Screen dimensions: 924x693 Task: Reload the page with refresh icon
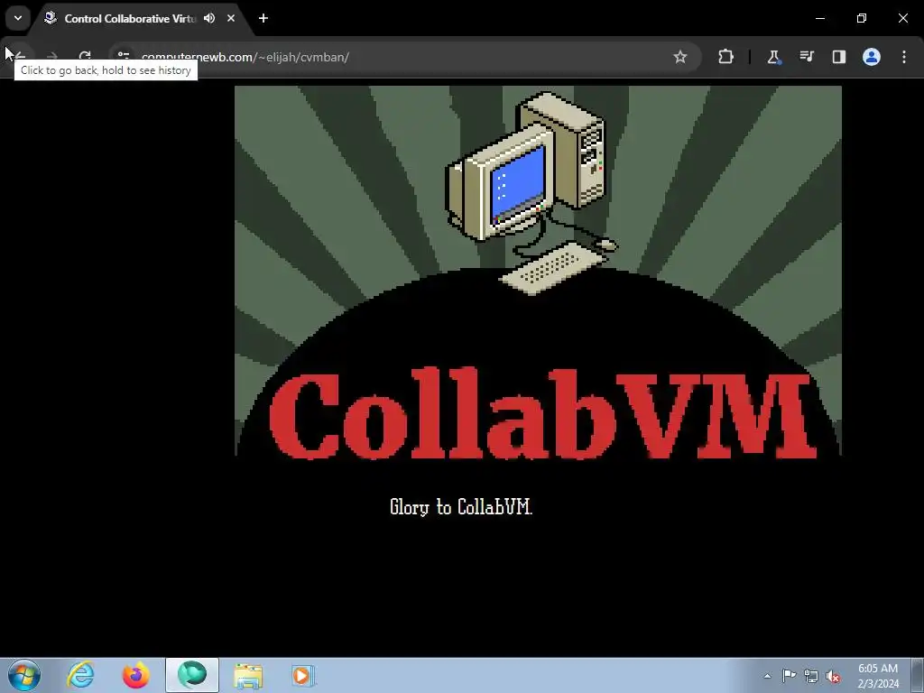pos(85,57)
